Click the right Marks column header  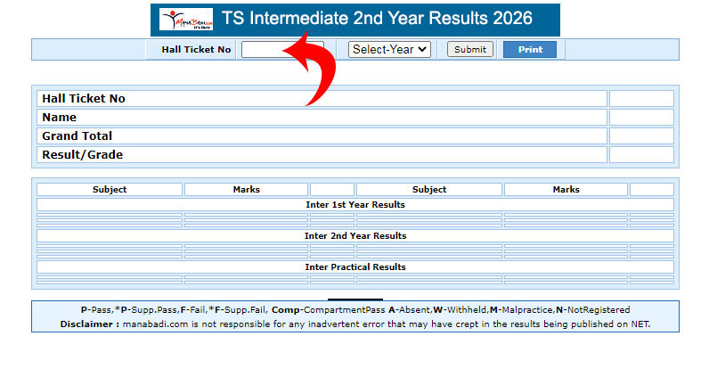[566, 189]
